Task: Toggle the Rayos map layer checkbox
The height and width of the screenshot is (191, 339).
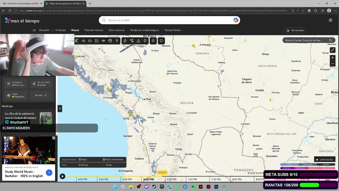Action: 80,159
